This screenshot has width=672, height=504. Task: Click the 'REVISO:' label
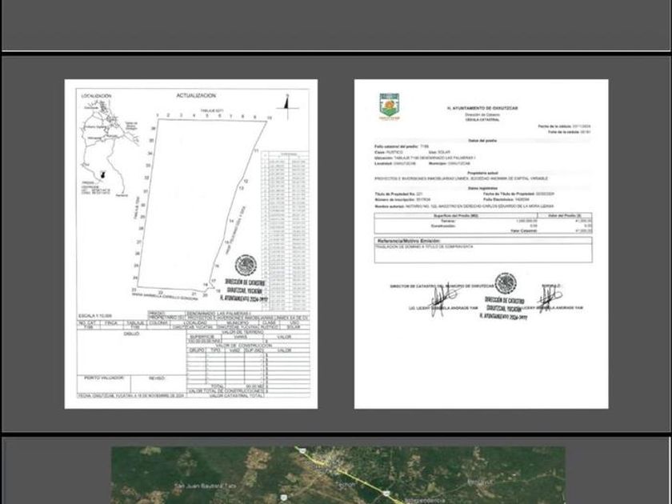(158, 378)
